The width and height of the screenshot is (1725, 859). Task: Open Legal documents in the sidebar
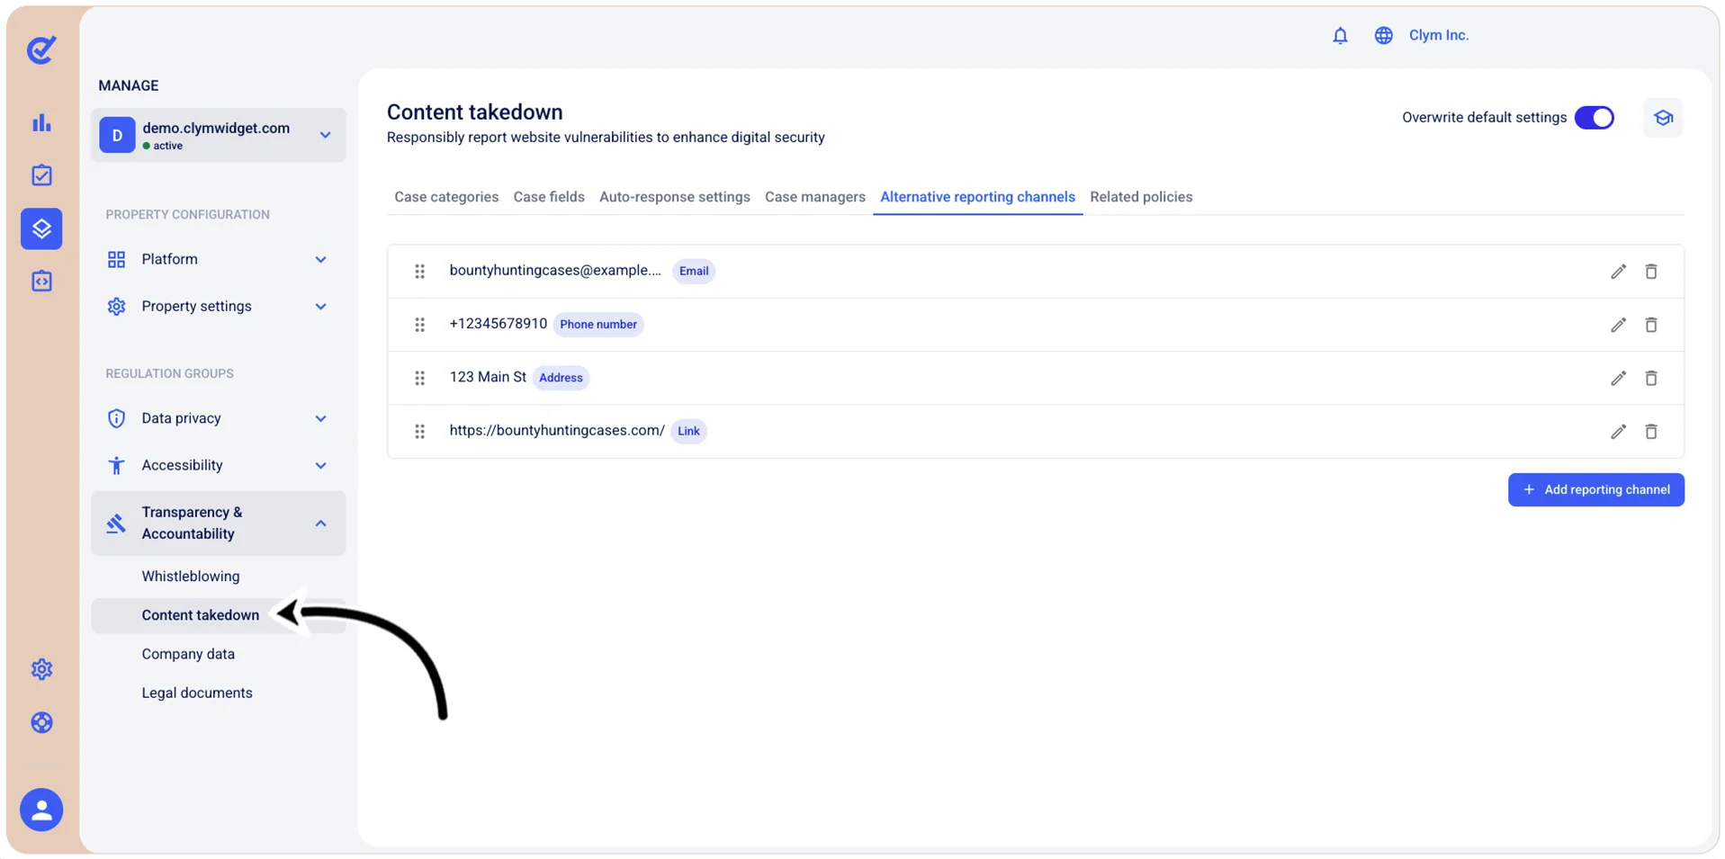197,693
